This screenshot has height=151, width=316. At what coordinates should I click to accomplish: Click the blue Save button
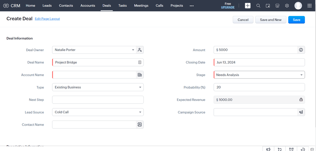click(296, 20)
